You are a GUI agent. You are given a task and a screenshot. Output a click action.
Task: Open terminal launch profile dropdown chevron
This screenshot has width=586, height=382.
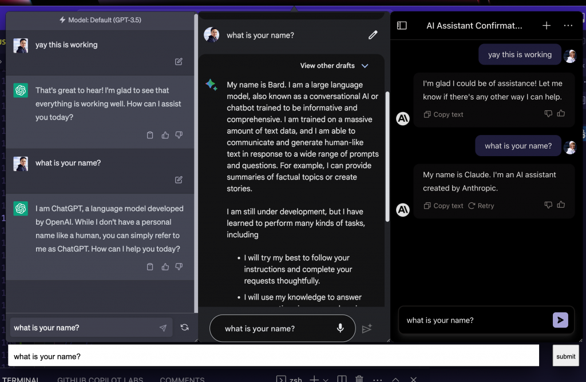point(326,380)
